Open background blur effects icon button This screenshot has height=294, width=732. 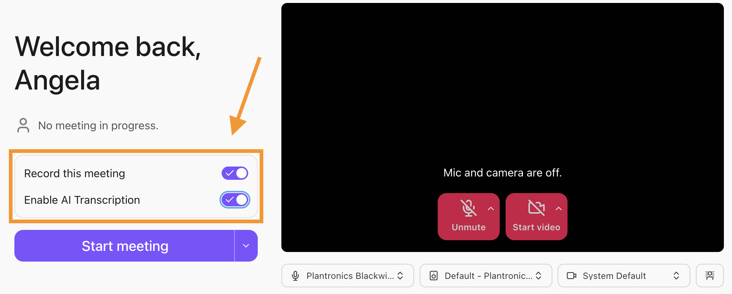710,276
